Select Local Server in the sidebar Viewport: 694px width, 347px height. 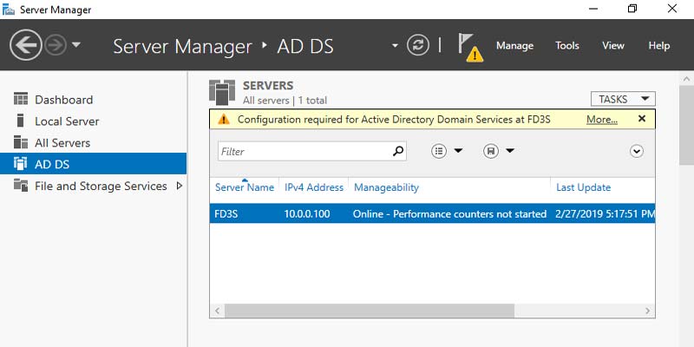67,121
